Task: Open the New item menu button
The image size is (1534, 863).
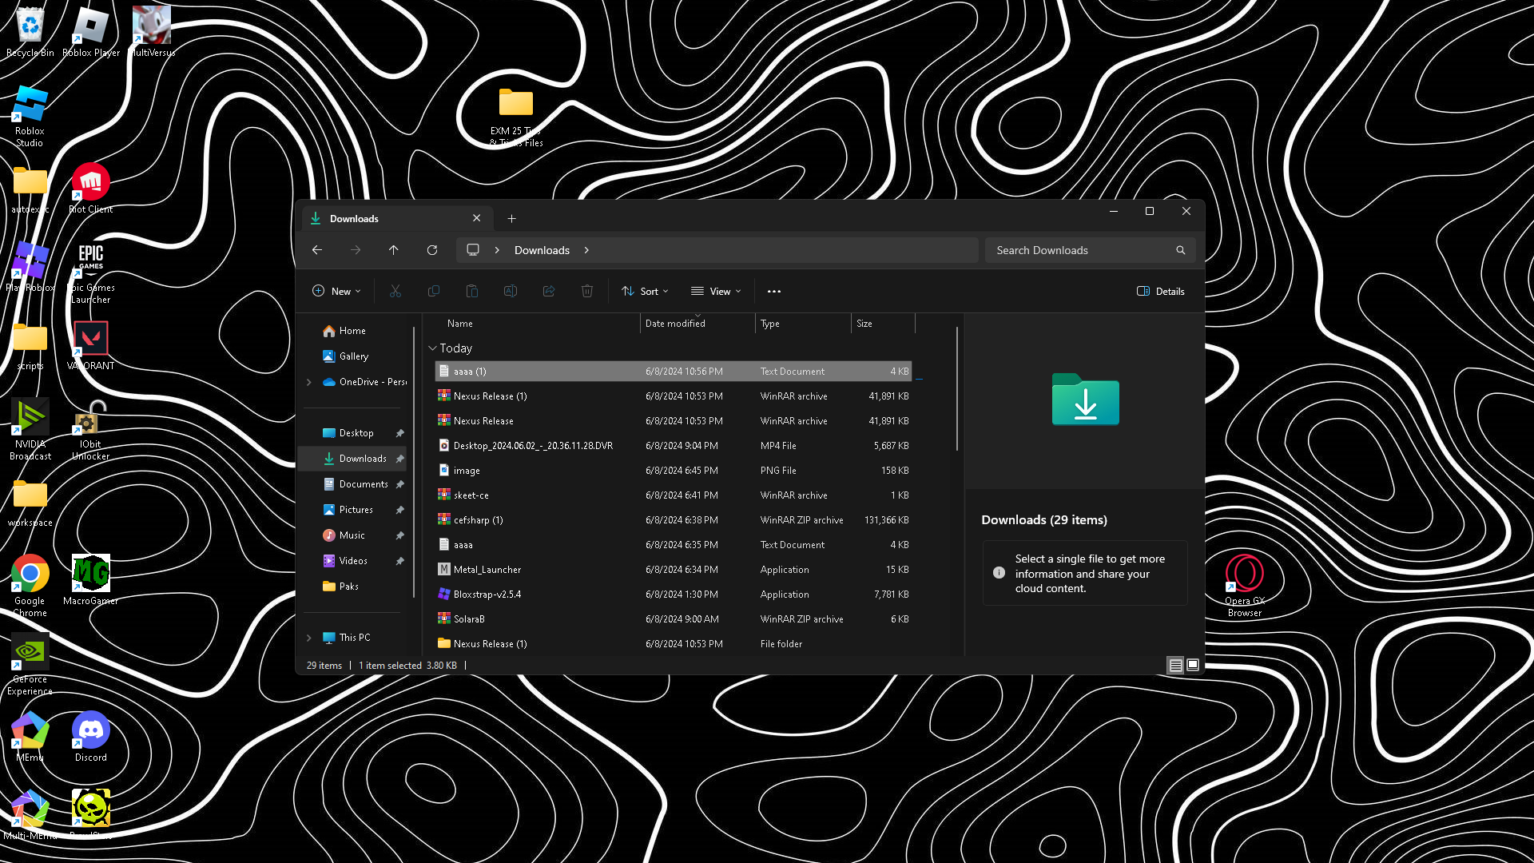Action: click(x=336, y=292)
